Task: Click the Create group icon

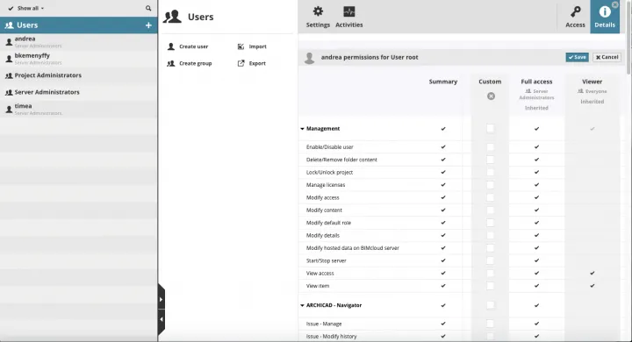Action: (x=171, y=63)
